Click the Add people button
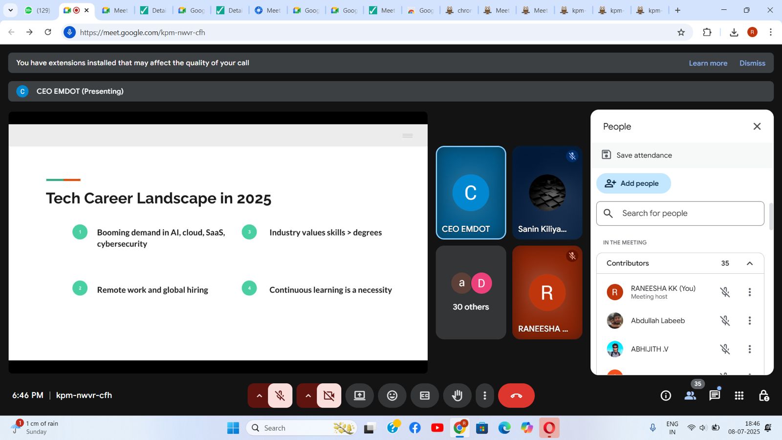This screenshot has width=782, height=440. 633,183
